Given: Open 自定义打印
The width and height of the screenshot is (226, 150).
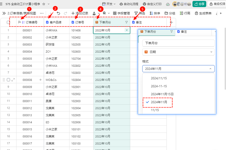Looking at the screenshot, I should tap(152, 4).
